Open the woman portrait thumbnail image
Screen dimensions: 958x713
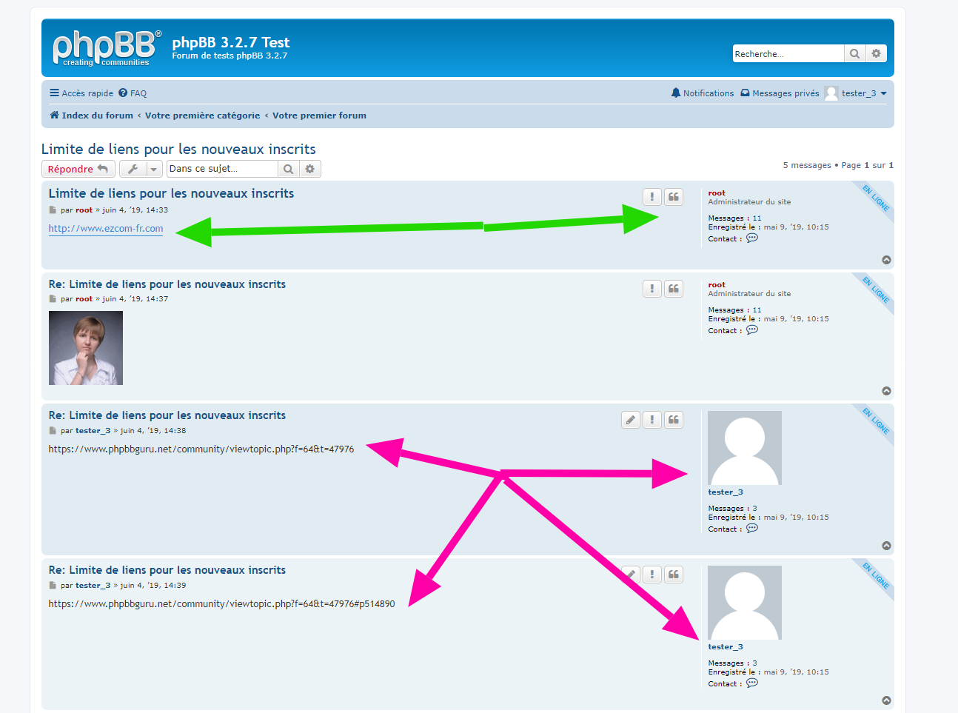click(x=86, y=348)
